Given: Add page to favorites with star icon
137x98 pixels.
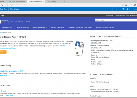Looking at the screenshot, I should tap(126, 5).
